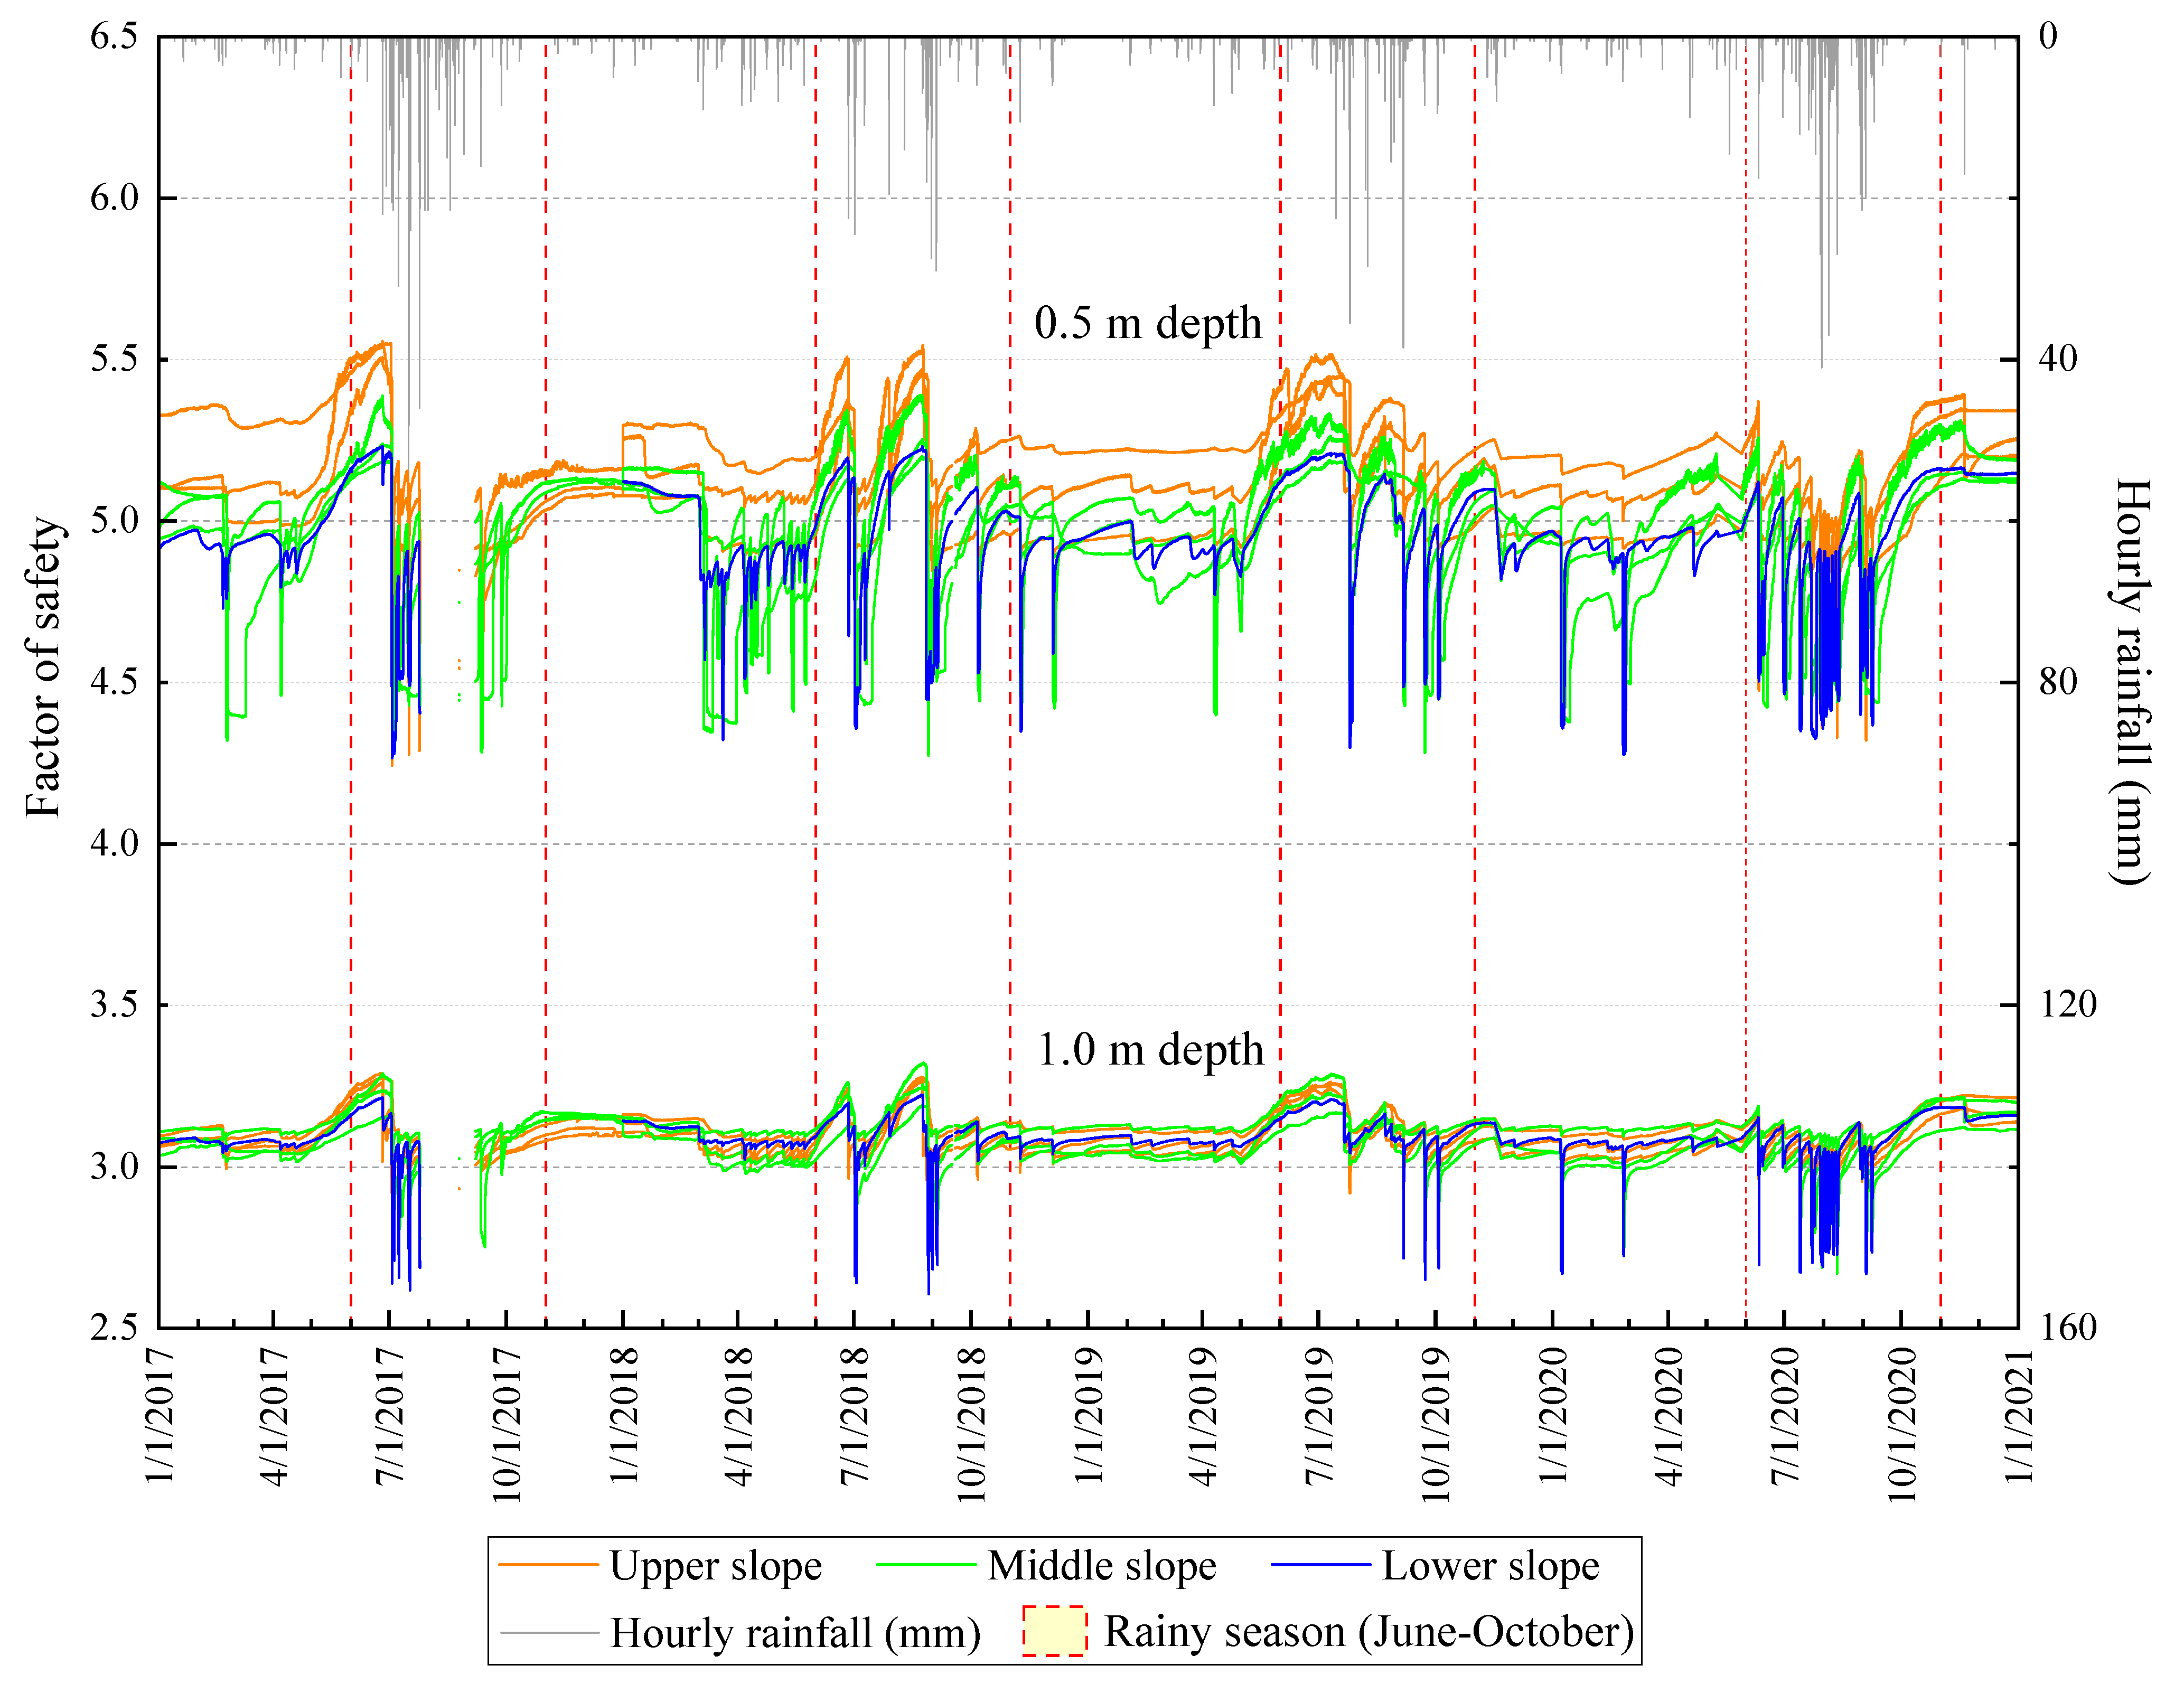Click the 'Middle slope' legend label
This screenshot has width=2184, height=1684.
pos(1102,1566)
